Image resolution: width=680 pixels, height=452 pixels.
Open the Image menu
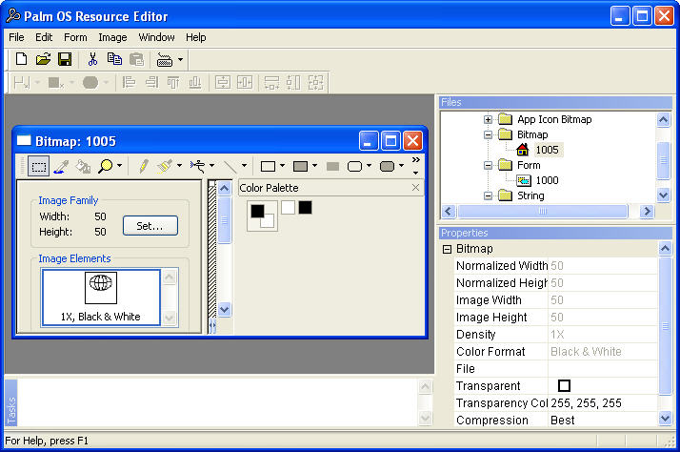[112, 37]
